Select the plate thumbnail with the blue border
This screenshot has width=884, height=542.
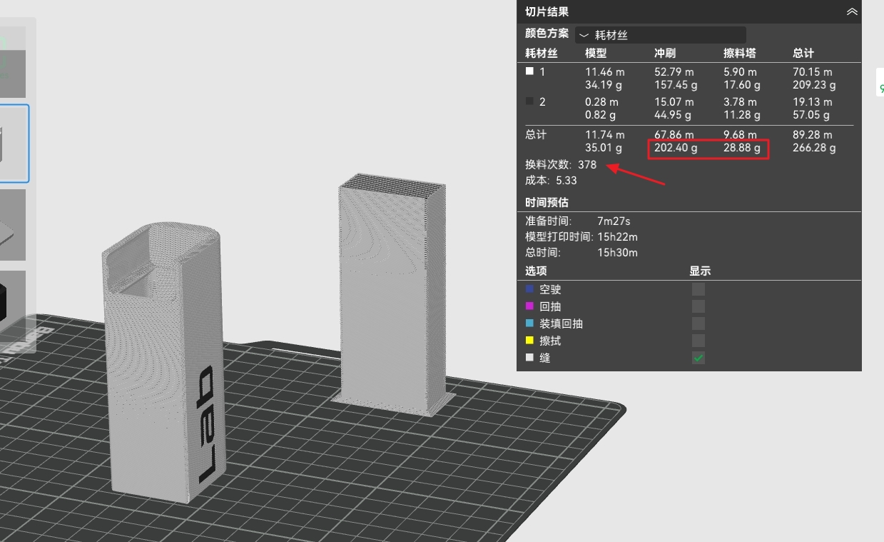pyautogui.click(x=13, y=144)
